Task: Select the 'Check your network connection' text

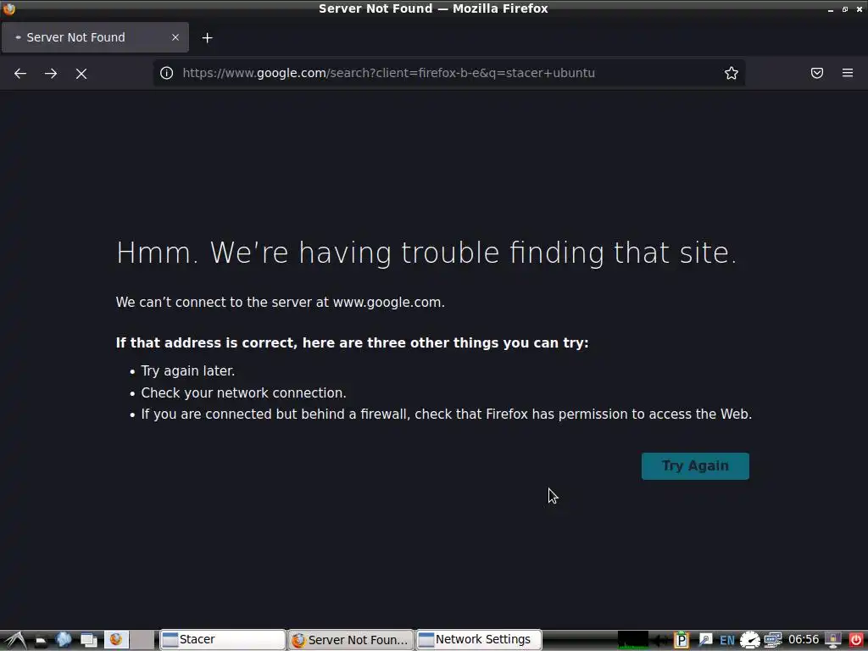Action: 243,393
